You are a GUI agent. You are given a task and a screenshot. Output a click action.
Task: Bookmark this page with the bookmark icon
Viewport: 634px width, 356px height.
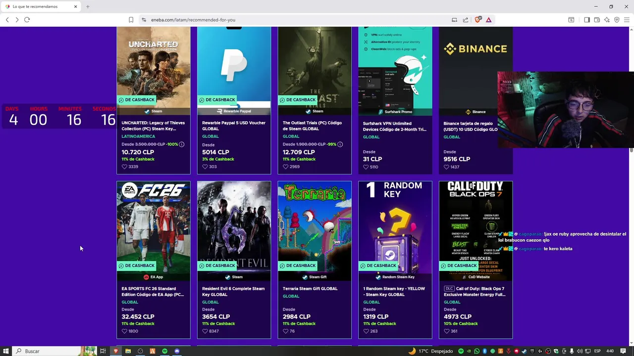(x=131, y=20)
